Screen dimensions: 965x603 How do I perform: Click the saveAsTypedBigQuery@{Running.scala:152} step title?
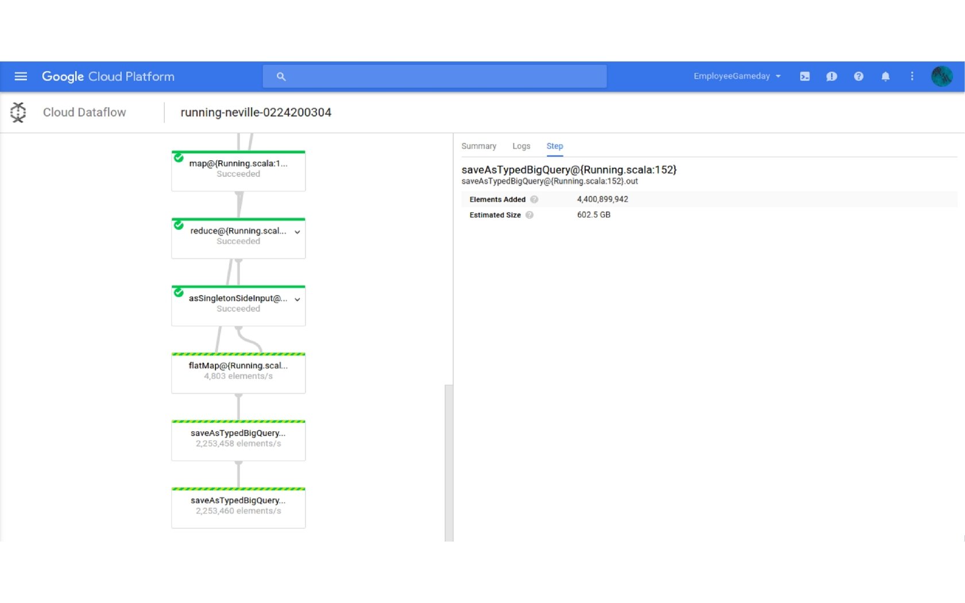[569, 169]
